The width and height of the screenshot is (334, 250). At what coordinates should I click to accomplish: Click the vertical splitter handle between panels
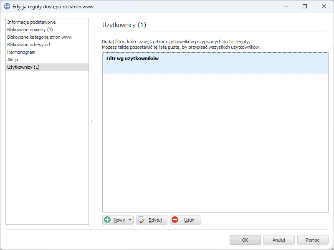[x=91, y=121]
